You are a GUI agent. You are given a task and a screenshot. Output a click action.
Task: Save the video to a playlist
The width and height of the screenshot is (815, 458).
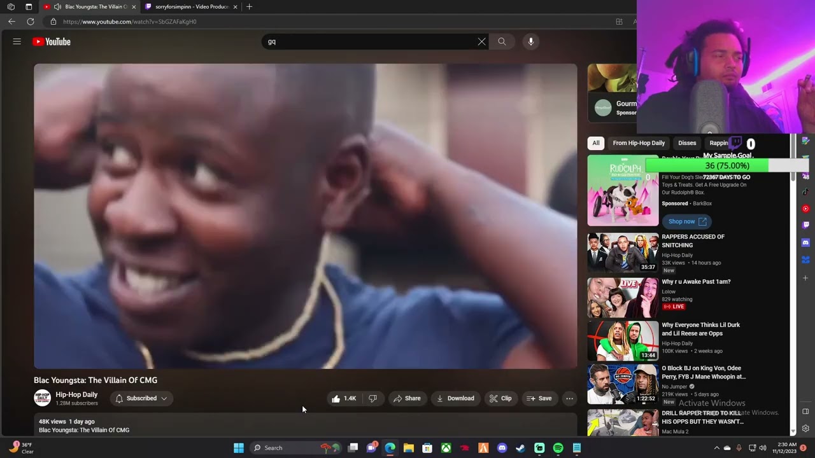tap(539, 398)
